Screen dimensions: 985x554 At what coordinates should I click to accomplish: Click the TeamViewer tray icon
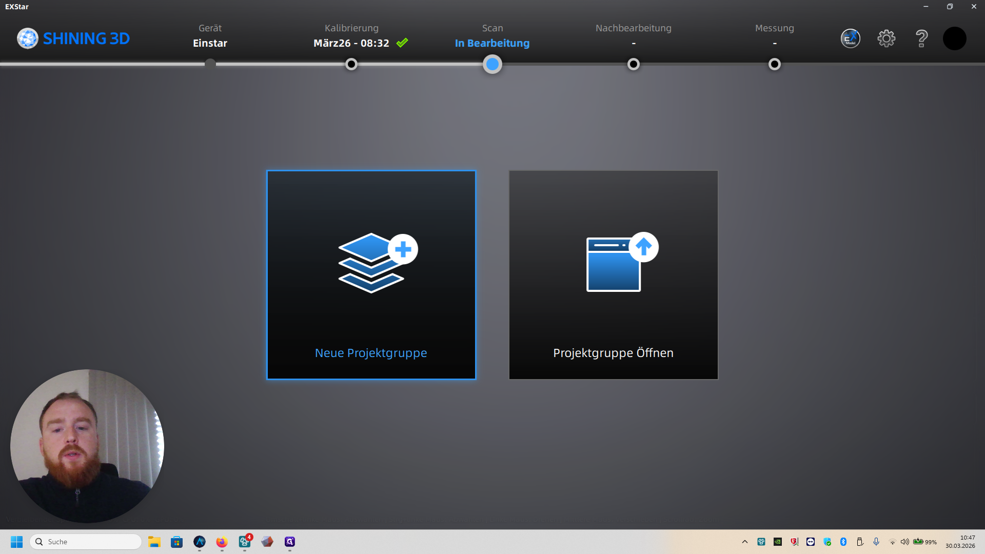tap(811, 542)
